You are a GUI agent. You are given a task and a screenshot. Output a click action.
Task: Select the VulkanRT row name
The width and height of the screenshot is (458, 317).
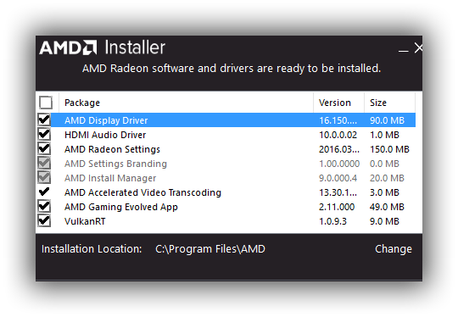85,221
